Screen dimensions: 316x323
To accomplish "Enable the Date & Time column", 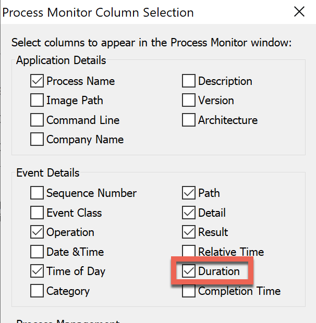I will (x=37, y=252).
